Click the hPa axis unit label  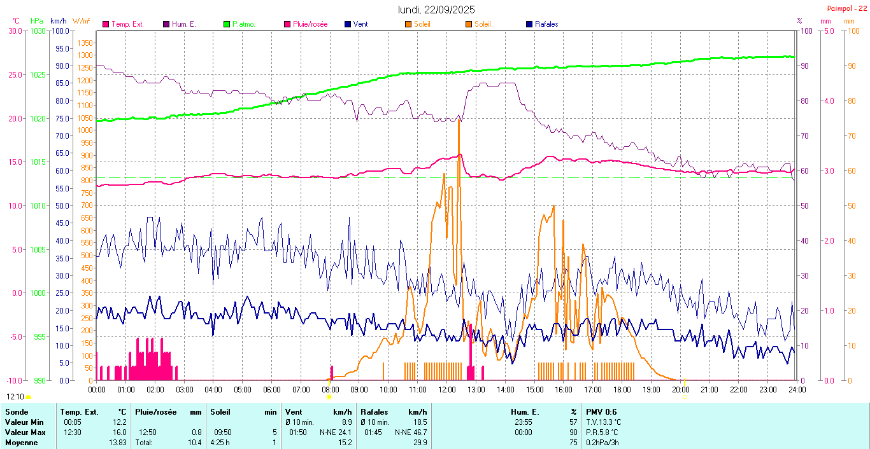37,21
